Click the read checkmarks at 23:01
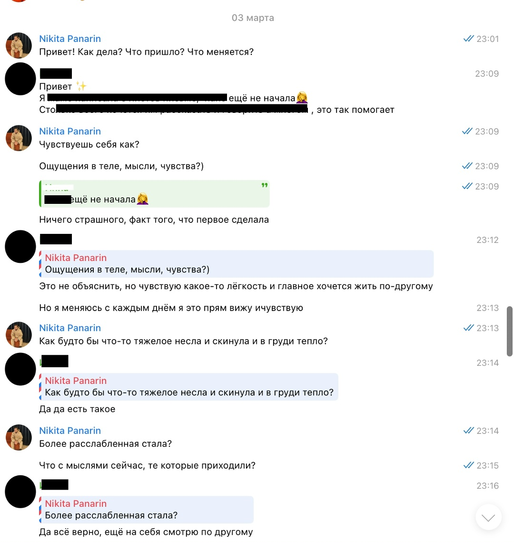Screen dimensions: 514x543 (468, 39)
